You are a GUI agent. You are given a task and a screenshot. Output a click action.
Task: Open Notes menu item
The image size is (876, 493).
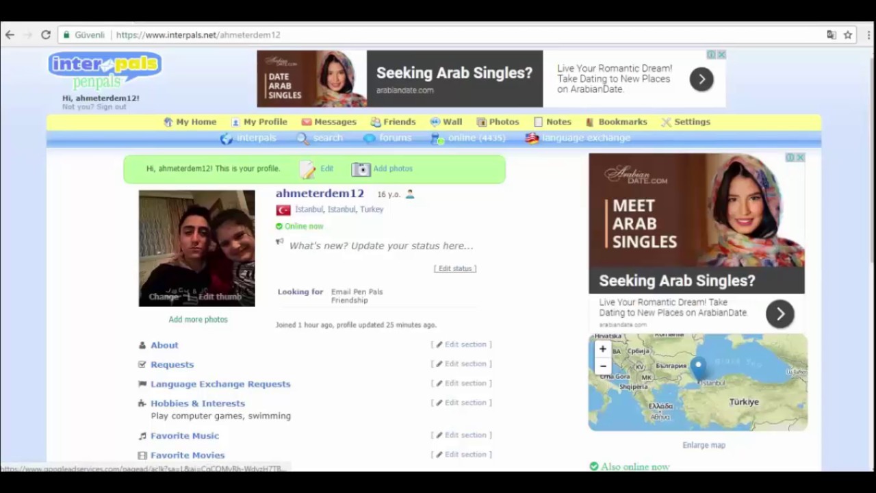552,122
